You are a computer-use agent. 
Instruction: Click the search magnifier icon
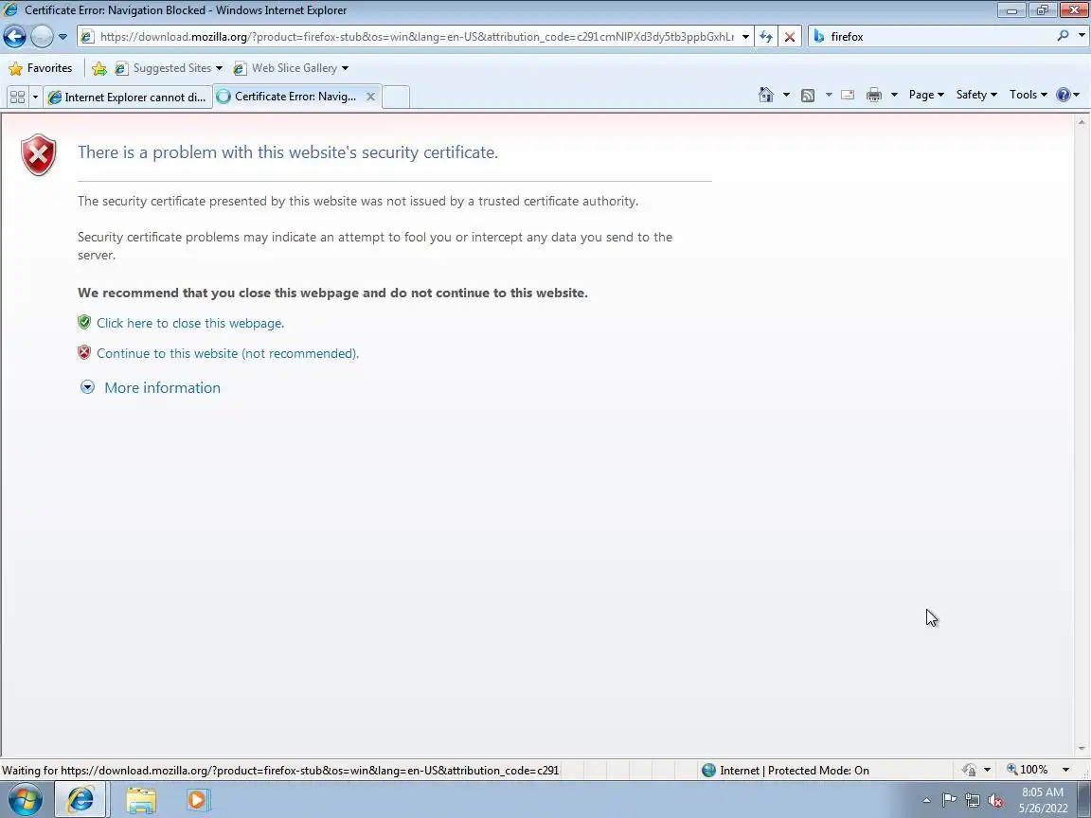[x=1063, y=35]
